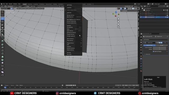Choose the Transform tool
This screenshot has width=169, height=95.
[2, 28]
